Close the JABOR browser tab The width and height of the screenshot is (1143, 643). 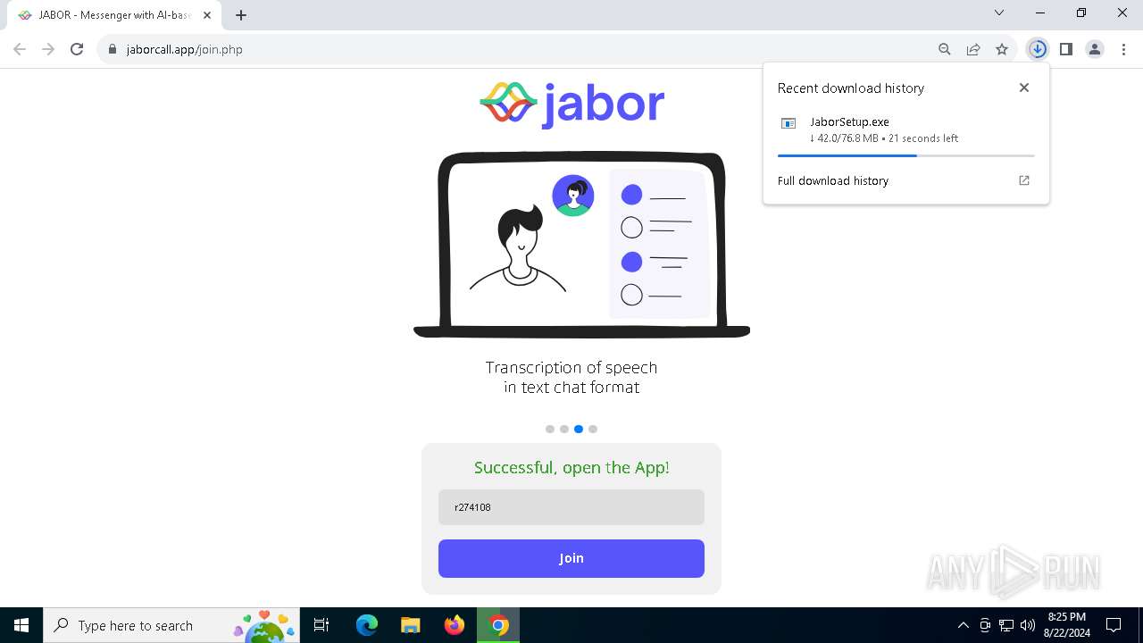(207, 15)
